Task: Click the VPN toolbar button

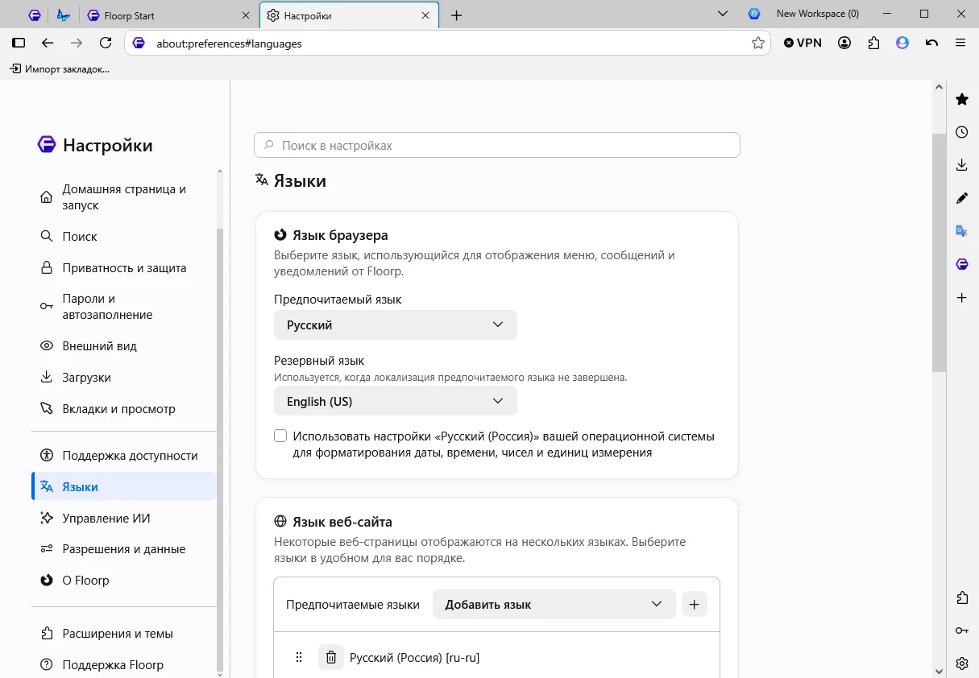Action: pyautogui.click(x=803, y=43)
